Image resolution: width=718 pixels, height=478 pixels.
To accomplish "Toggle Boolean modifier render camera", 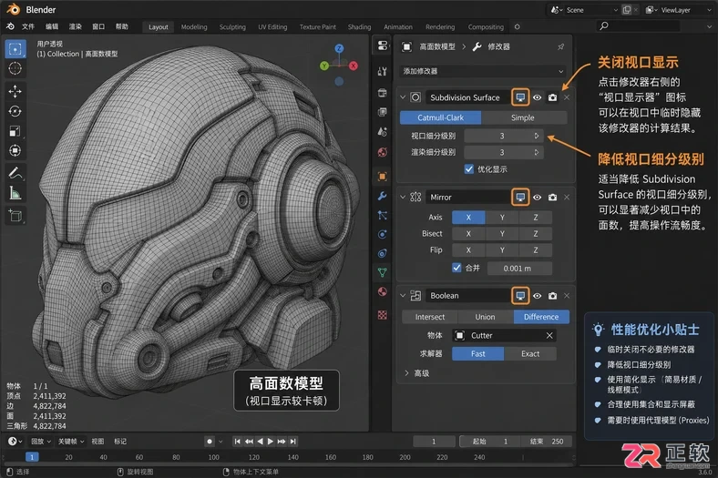I will [x=553, y=296].
